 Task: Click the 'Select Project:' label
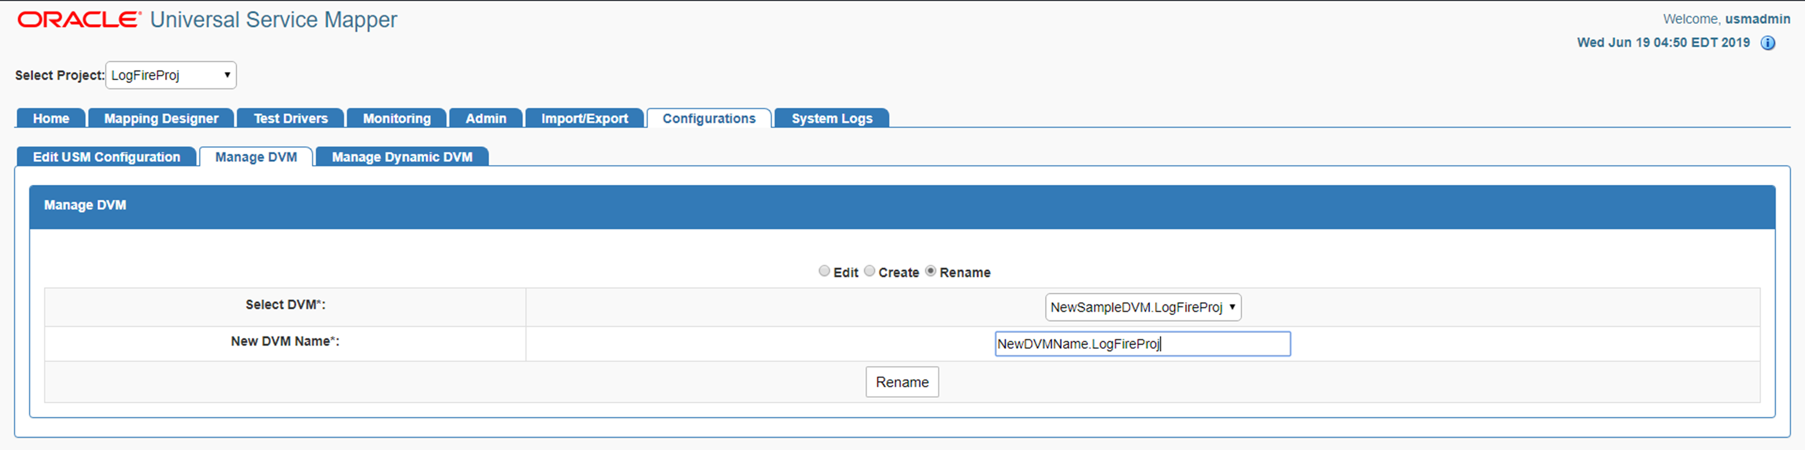[60, 76]
